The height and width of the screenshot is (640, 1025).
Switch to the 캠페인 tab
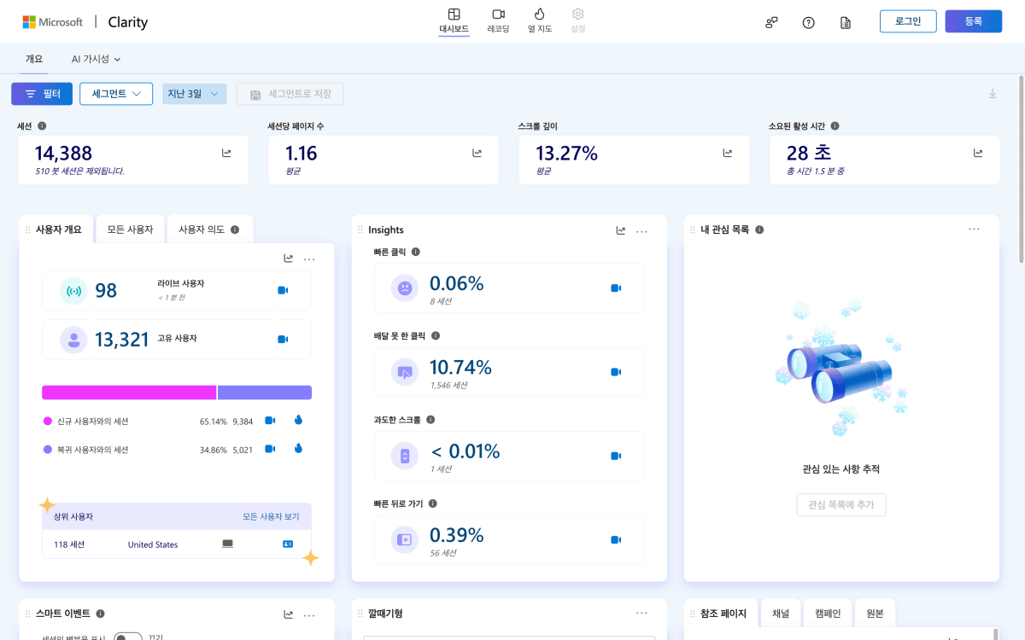[x=828, y=614]
